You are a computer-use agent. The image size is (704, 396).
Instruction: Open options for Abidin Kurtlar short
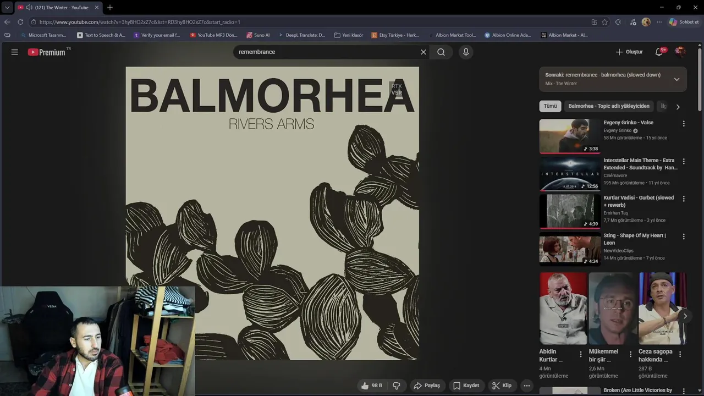pos(580,354)
